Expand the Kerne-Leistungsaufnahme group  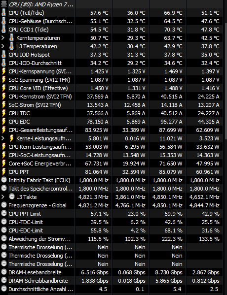point(3,138)
